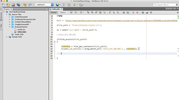Select router.php in the project tree
This screenshot has height=100, width=179.
pyautogui.click(x=19, y=34)
